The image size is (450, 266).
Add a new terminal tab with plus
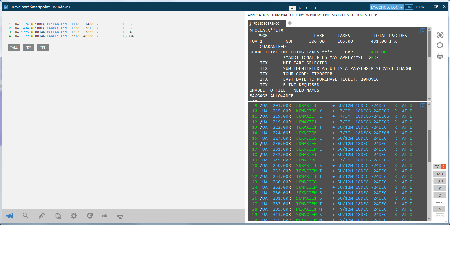point(290,23)
